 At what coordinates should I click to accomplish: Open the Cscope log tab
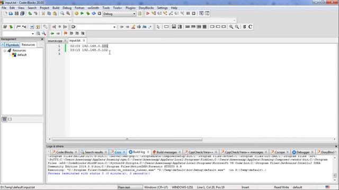pyautogui.click(x=280, y=152)
